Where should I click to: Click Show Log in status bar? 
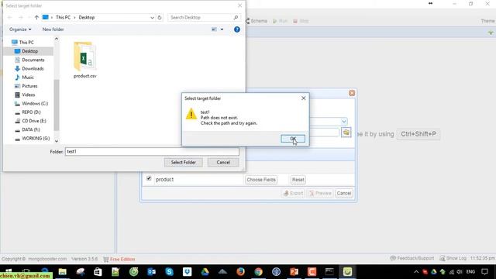[453, 258]
